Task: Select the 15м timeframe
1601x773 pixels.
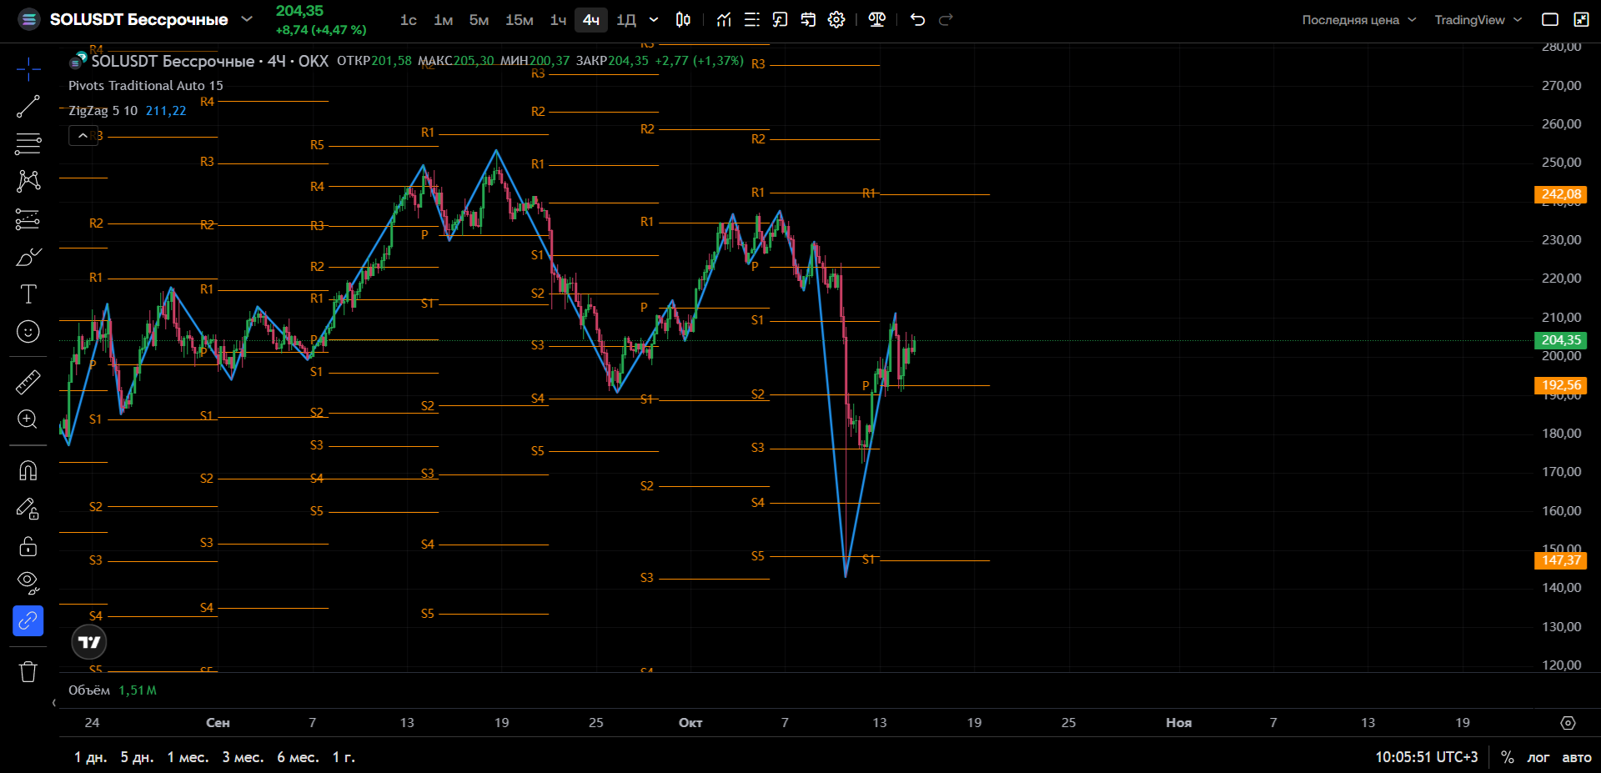Action: [x=519, y=20]
